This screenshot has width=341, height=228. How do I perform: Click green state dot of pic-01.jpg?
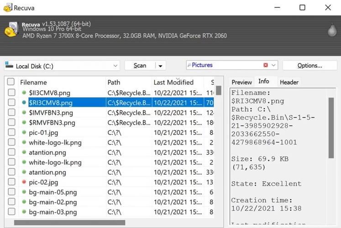pyautogui.click(x=24, y=132)
